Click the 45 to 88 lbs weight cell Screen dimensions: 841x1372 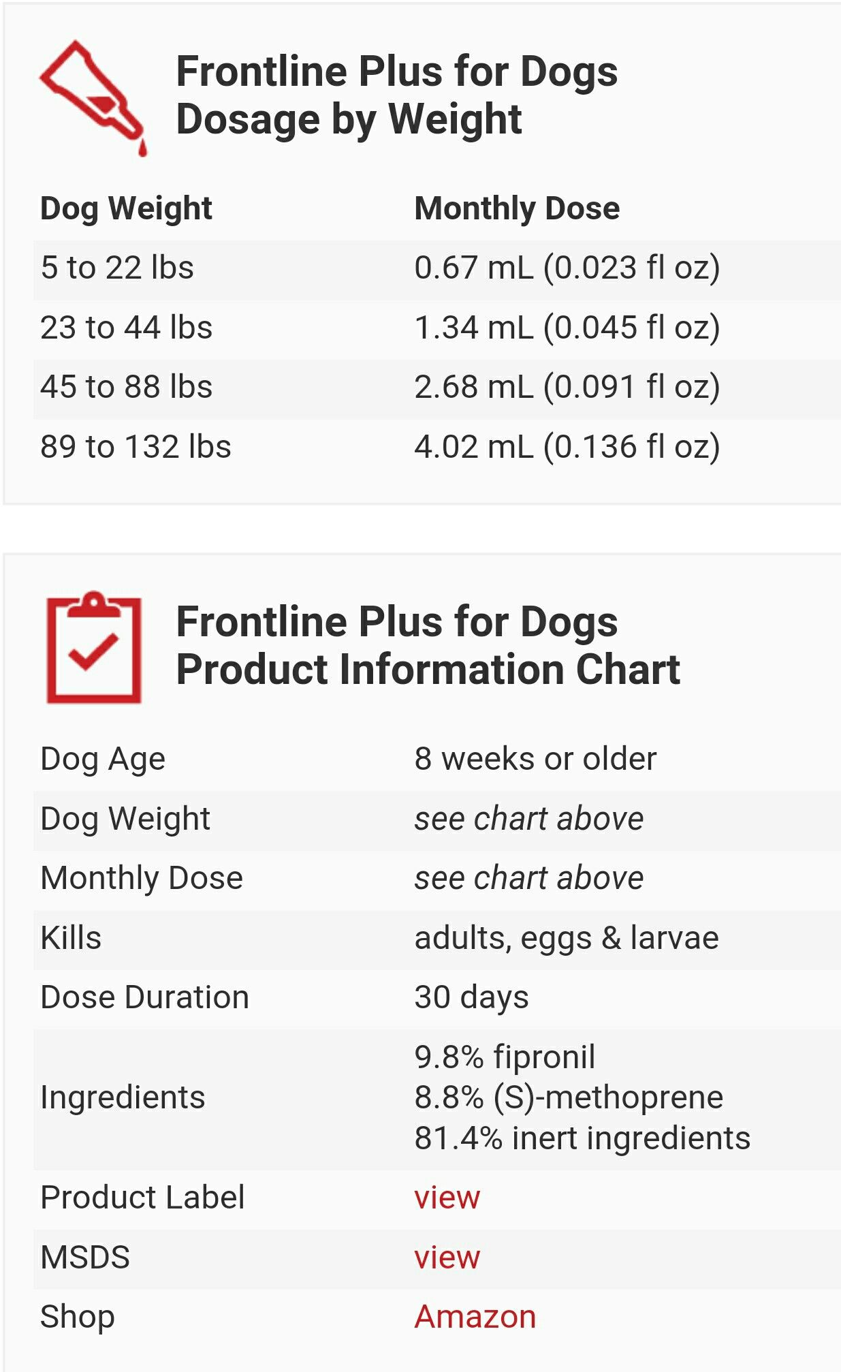point(126,386)
